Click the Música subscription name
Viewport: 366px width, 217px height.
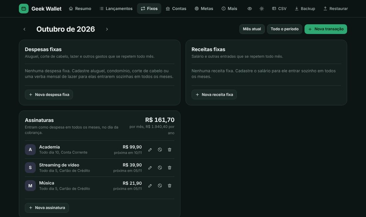tap(47, 183)
